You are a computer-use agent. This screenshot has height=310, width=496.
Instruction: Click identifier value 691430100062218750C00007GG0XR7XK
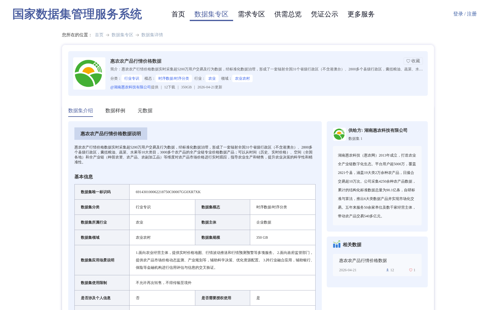point(168,192)
